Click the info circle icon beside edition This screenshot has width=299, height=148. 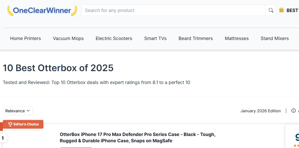point(293,111)
